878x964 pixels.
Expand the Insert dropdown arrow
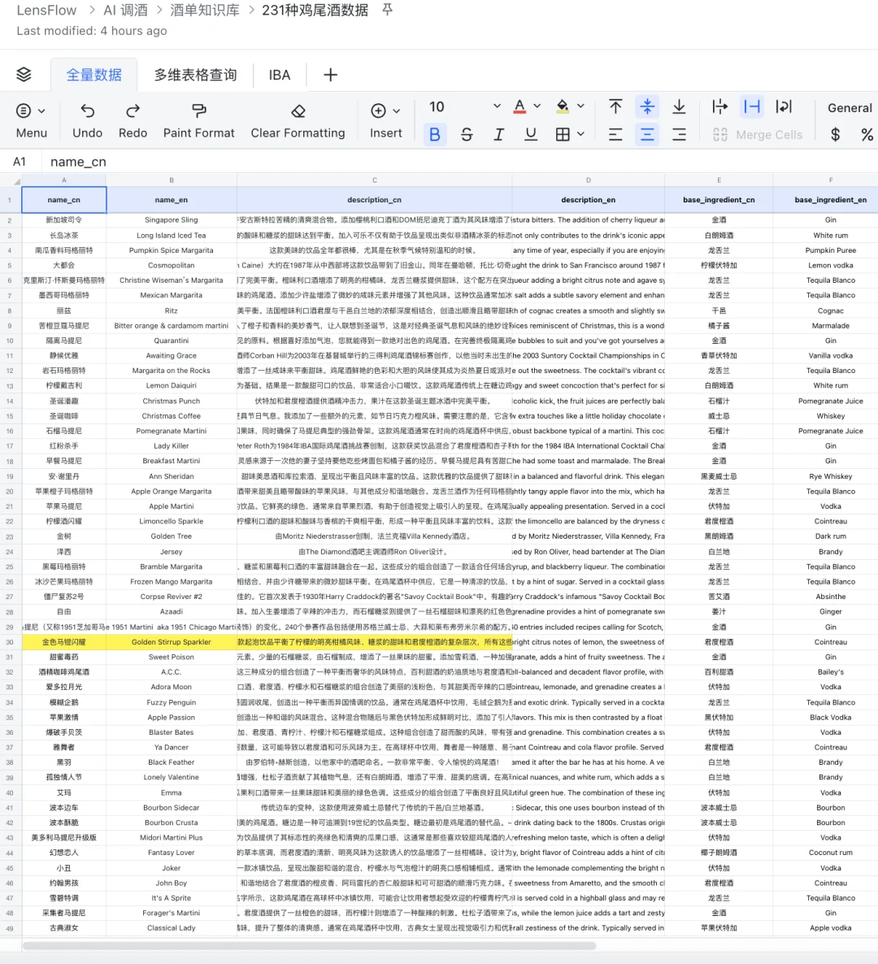pos(396,111)
